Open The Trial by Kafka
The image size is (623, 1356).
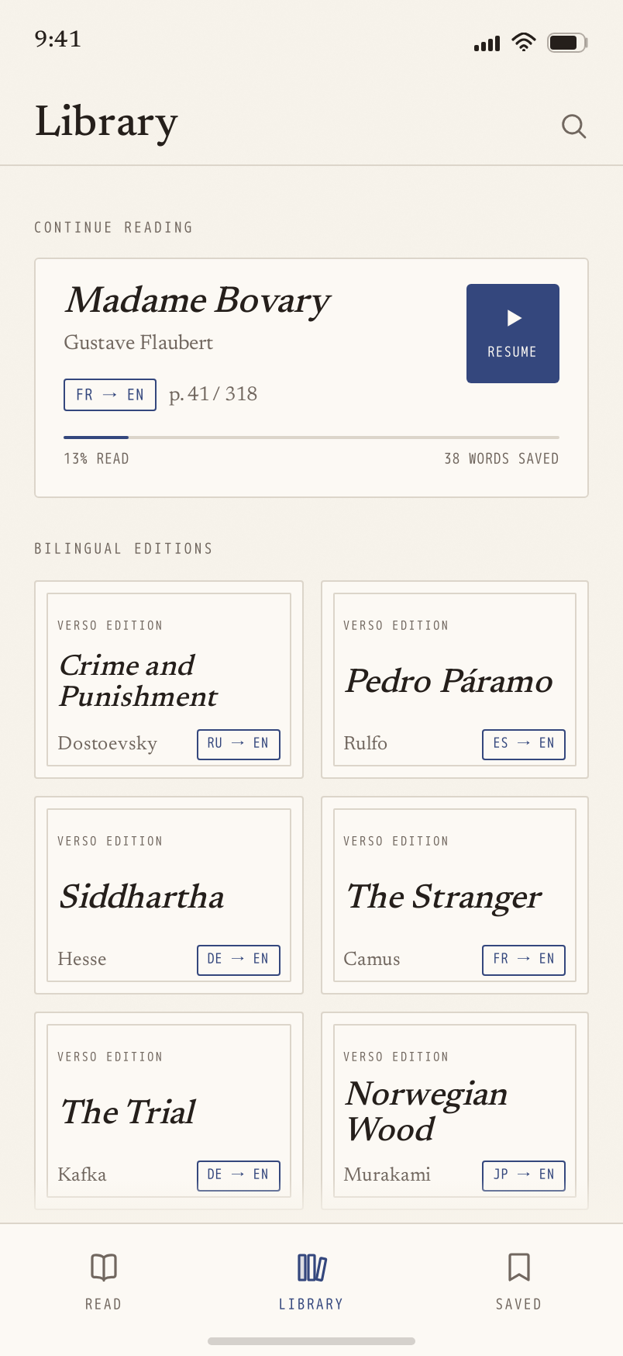pyautogui.click(x=169, y=1111)
